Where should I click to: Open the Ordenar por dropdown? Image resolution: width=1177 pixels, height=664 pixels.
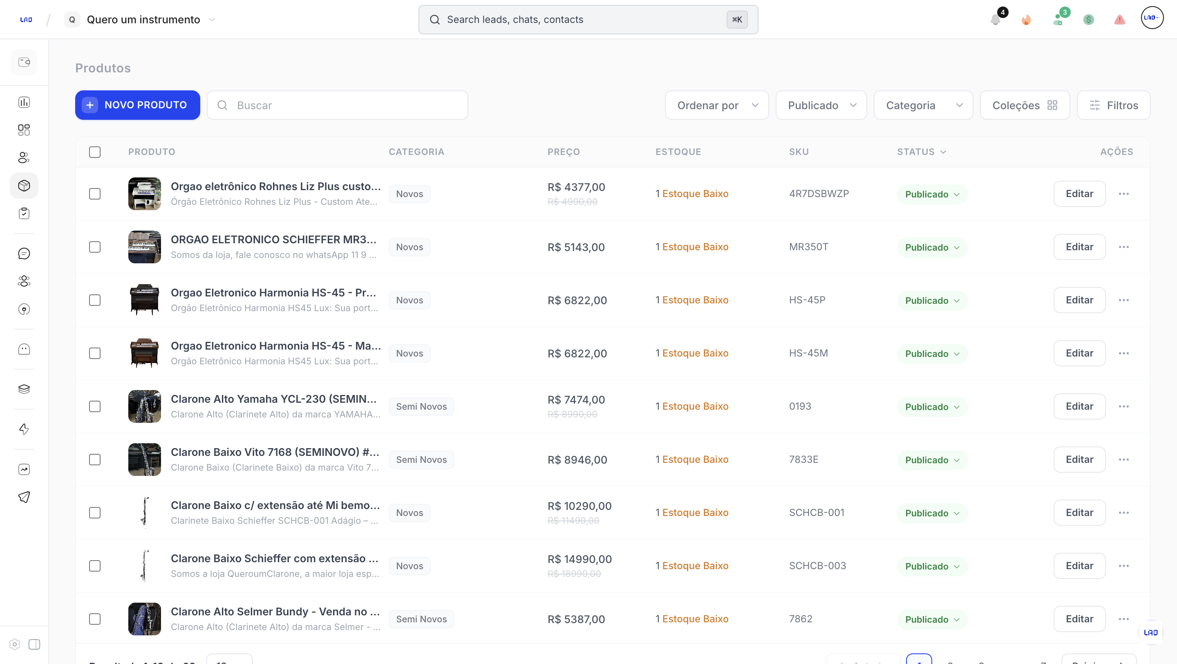pyautogui.click(x=717, y=105)
